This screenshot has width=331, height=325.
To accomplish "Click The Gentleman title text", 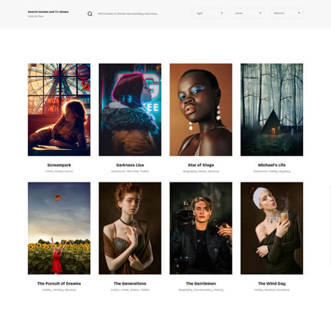I will click(201, 283).
